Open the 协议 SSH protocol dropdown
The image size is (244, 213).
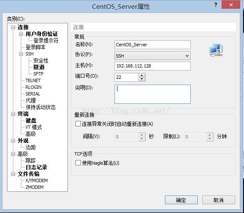click(x=152, y=55)
